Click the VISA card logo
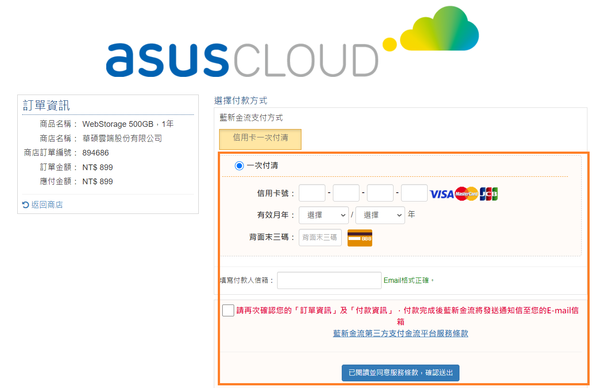 (x=441, y=194)
